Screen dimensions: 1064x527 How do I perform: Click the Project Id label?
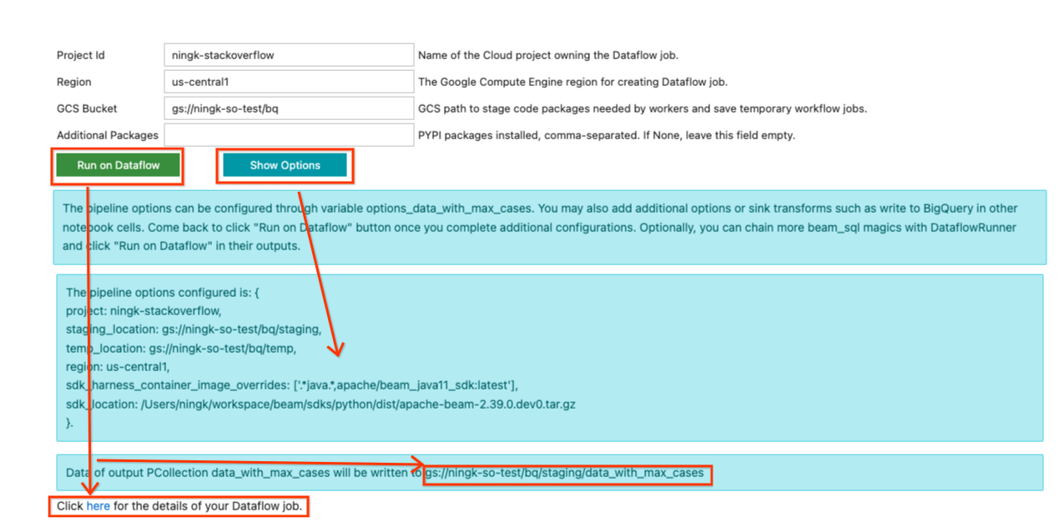(x=80, y=54)
